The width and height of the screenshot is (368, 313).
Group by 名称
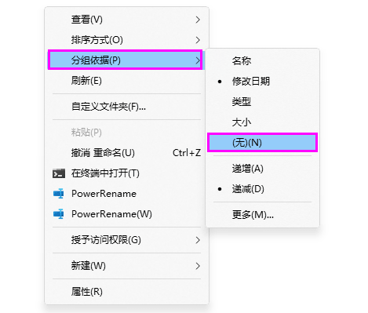coord(262,61)
